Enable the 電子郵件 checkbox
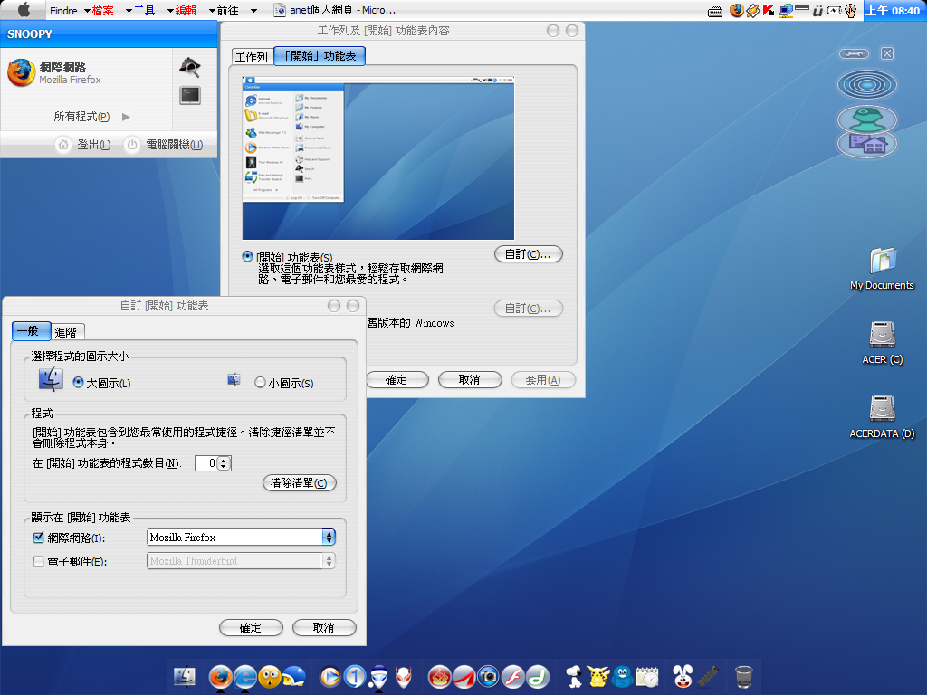Viewport: 927px width, 695px height. click(x=38, y=561)
